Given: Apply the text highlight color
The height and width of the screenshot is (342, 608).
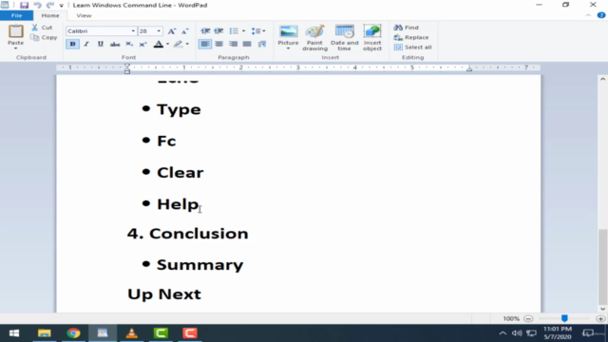Looking at the screenshot, I should click(178, 44).
